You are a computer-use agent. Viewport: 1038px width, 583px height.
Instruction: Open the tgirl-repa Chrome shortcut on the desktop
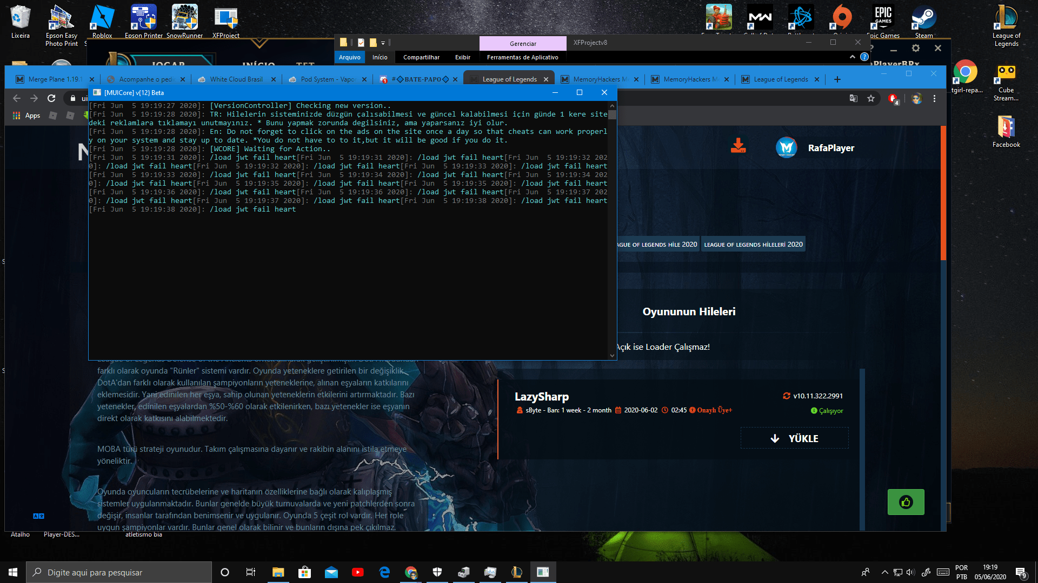pyautogui.click(x=967, y=77)
